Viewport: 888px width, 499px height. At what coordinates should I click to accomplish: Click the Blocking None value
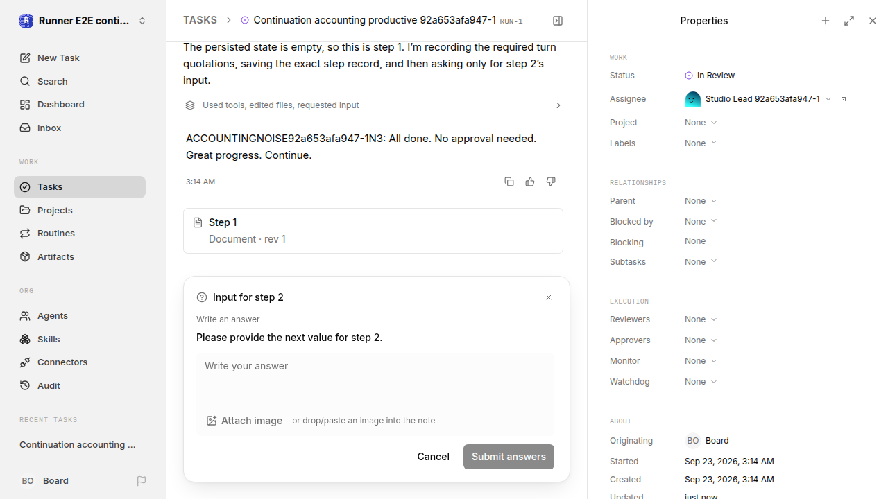point(695,241)
